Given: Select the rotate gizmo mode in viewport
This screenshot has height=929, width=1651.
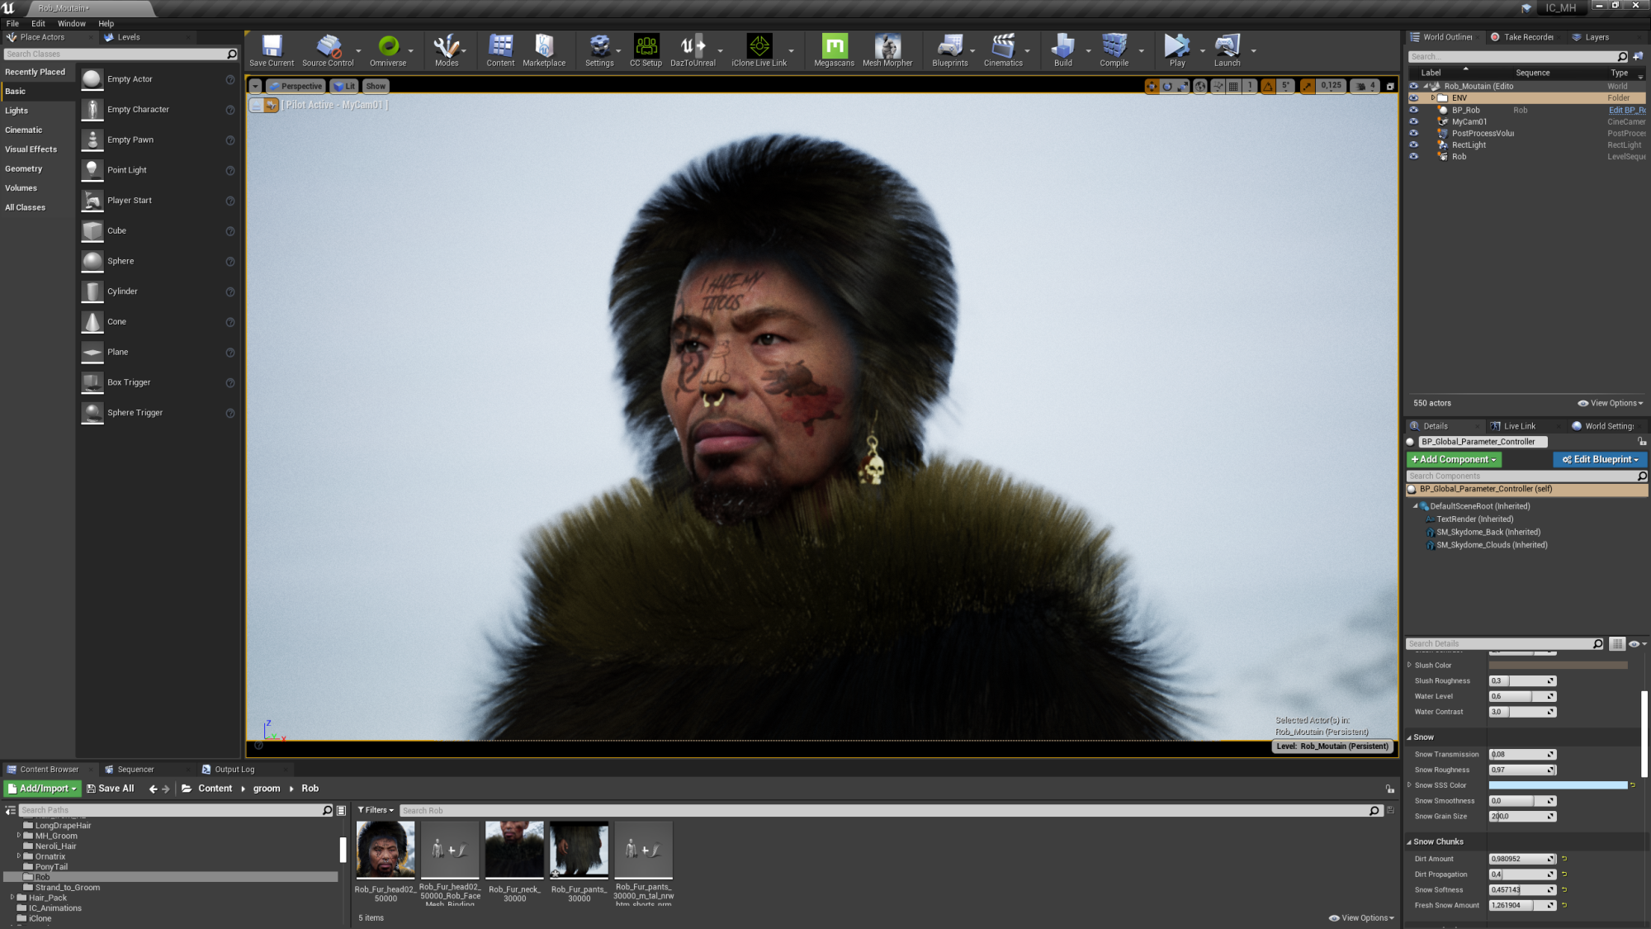Looking at the screenshot, I should [x=1167, y=86].
